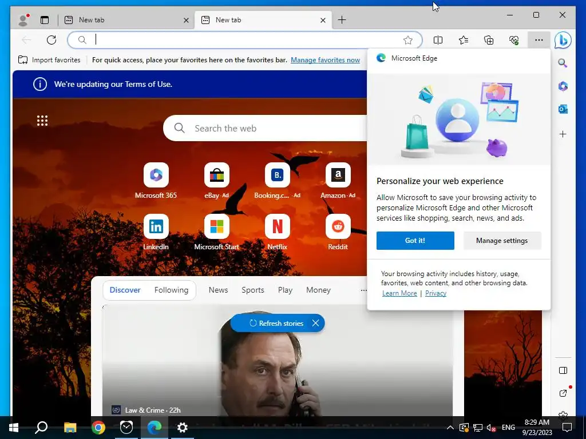Image resolution: width=586 pixels, height=439 pixels.
Task: Open File Explorer from taskbar
Action: pos(70,428)
